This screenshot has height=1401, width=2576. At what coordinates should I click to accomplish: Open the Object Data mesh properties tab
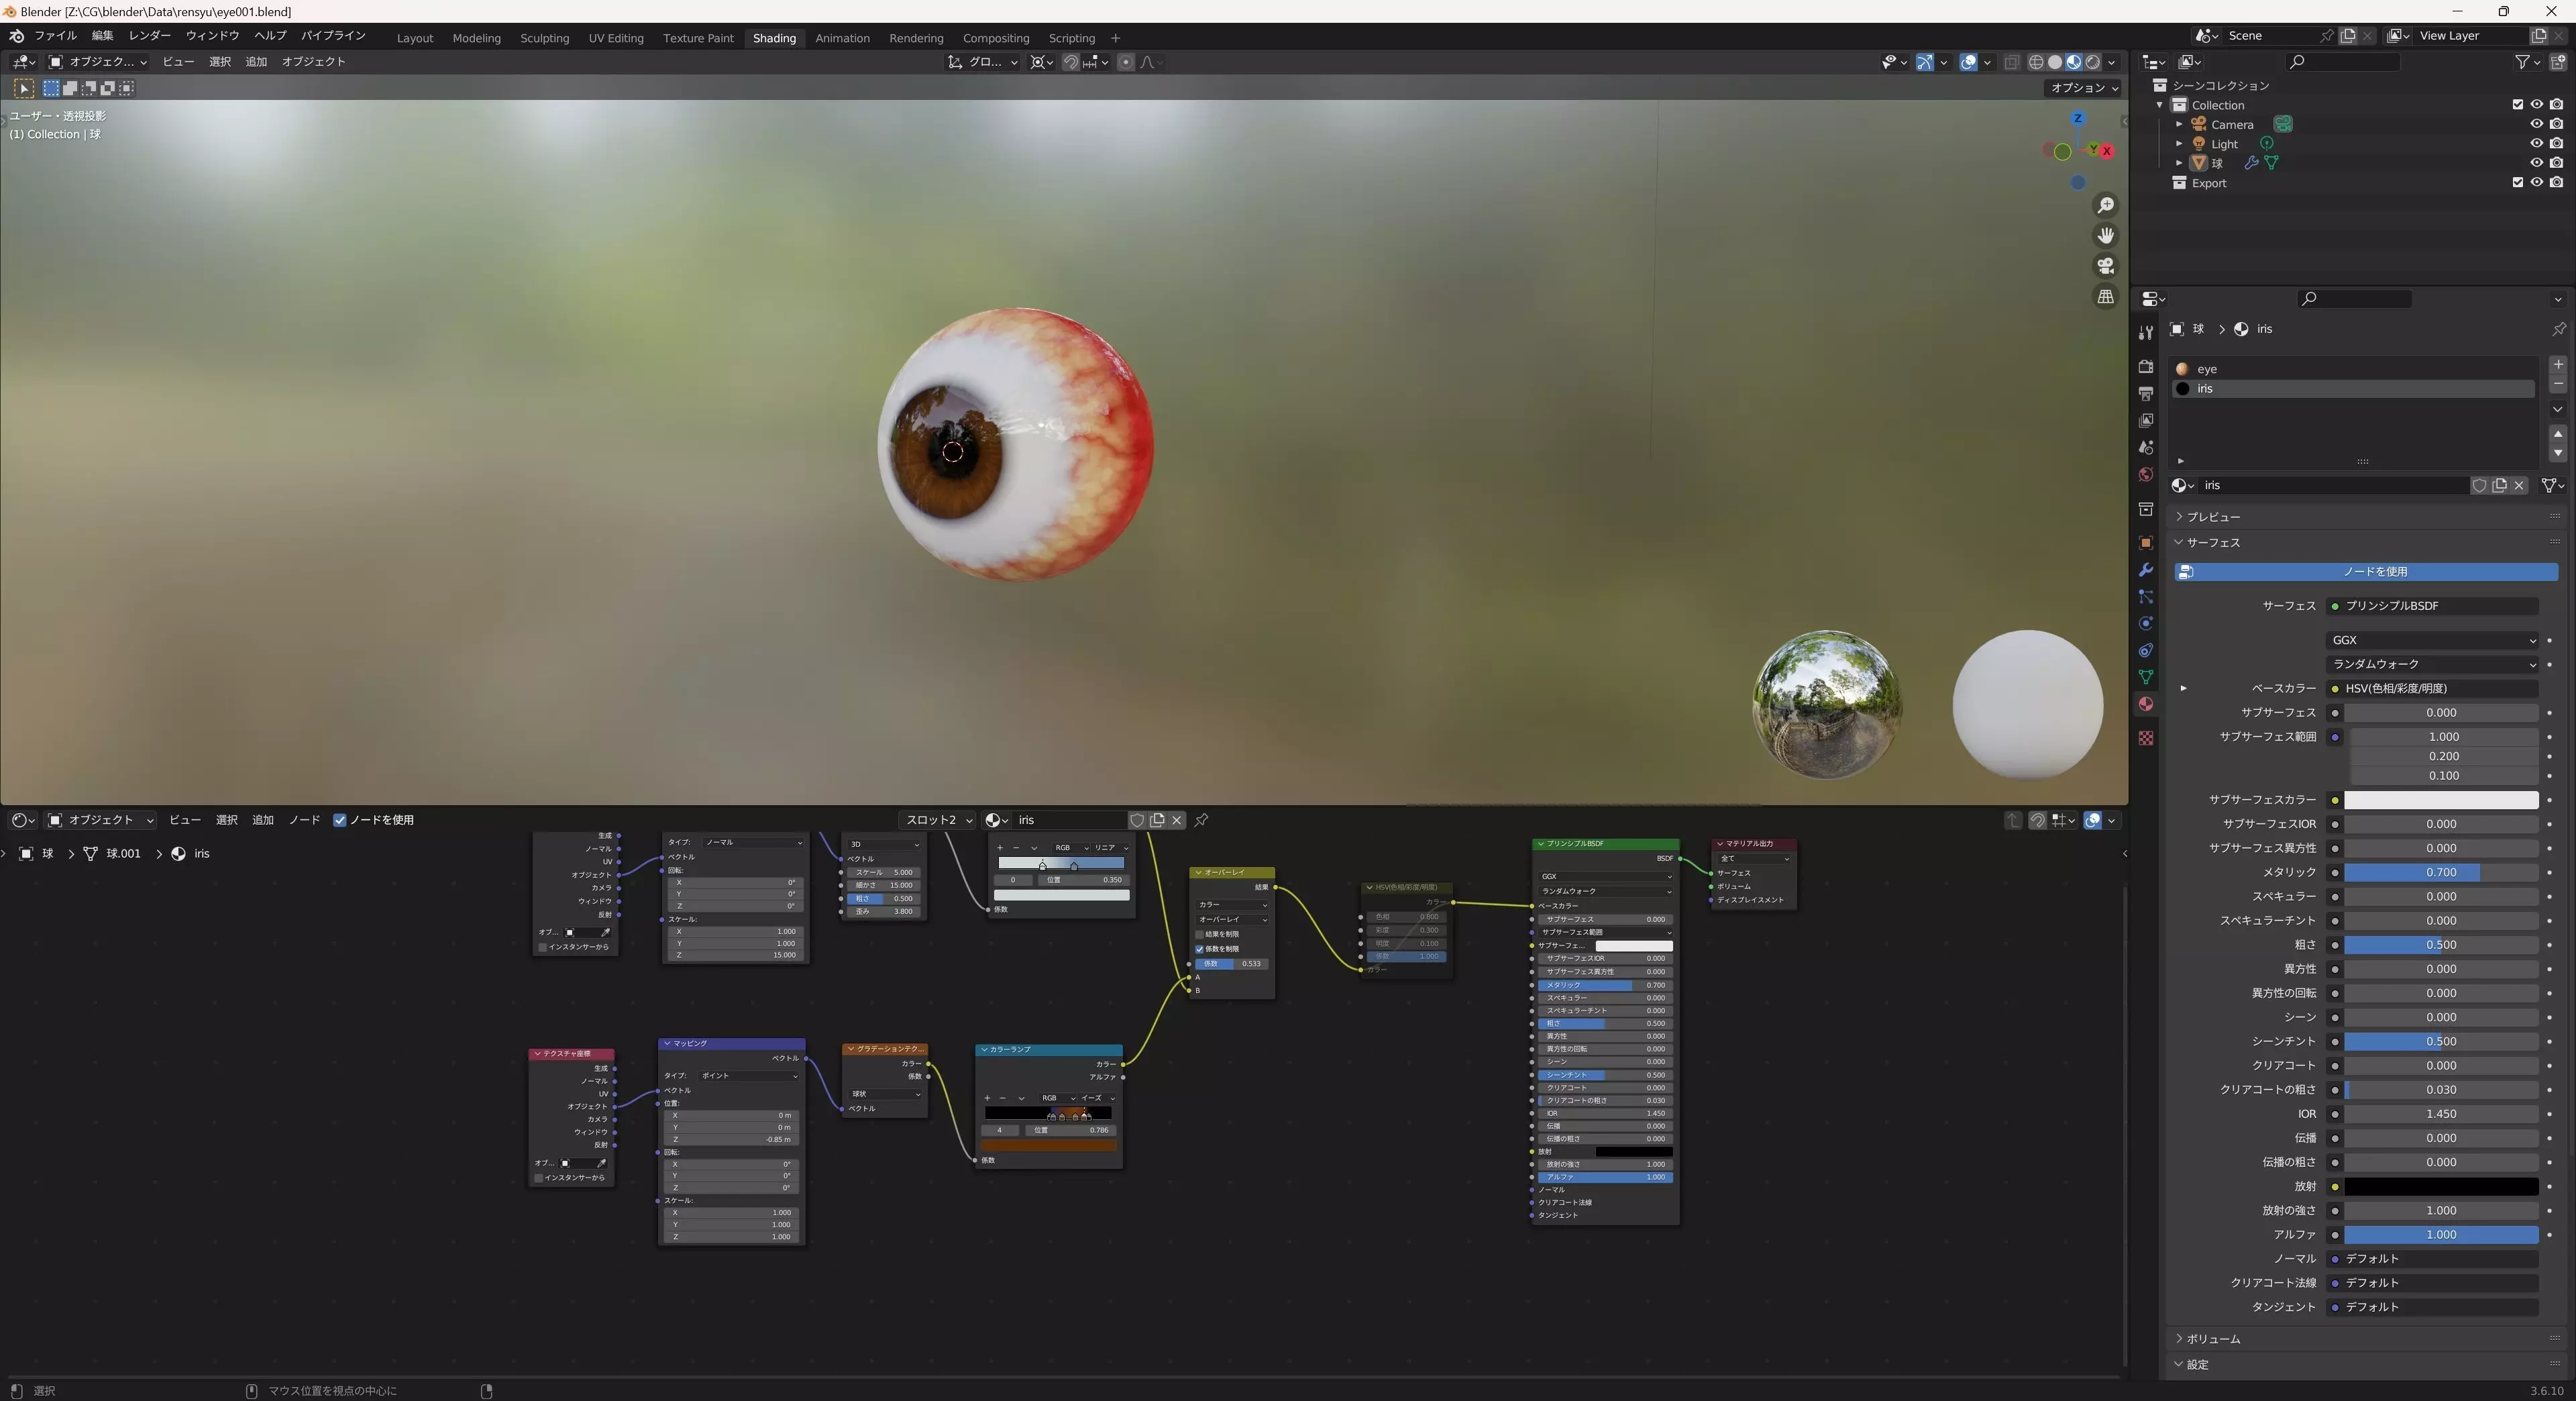point(2145,677)
